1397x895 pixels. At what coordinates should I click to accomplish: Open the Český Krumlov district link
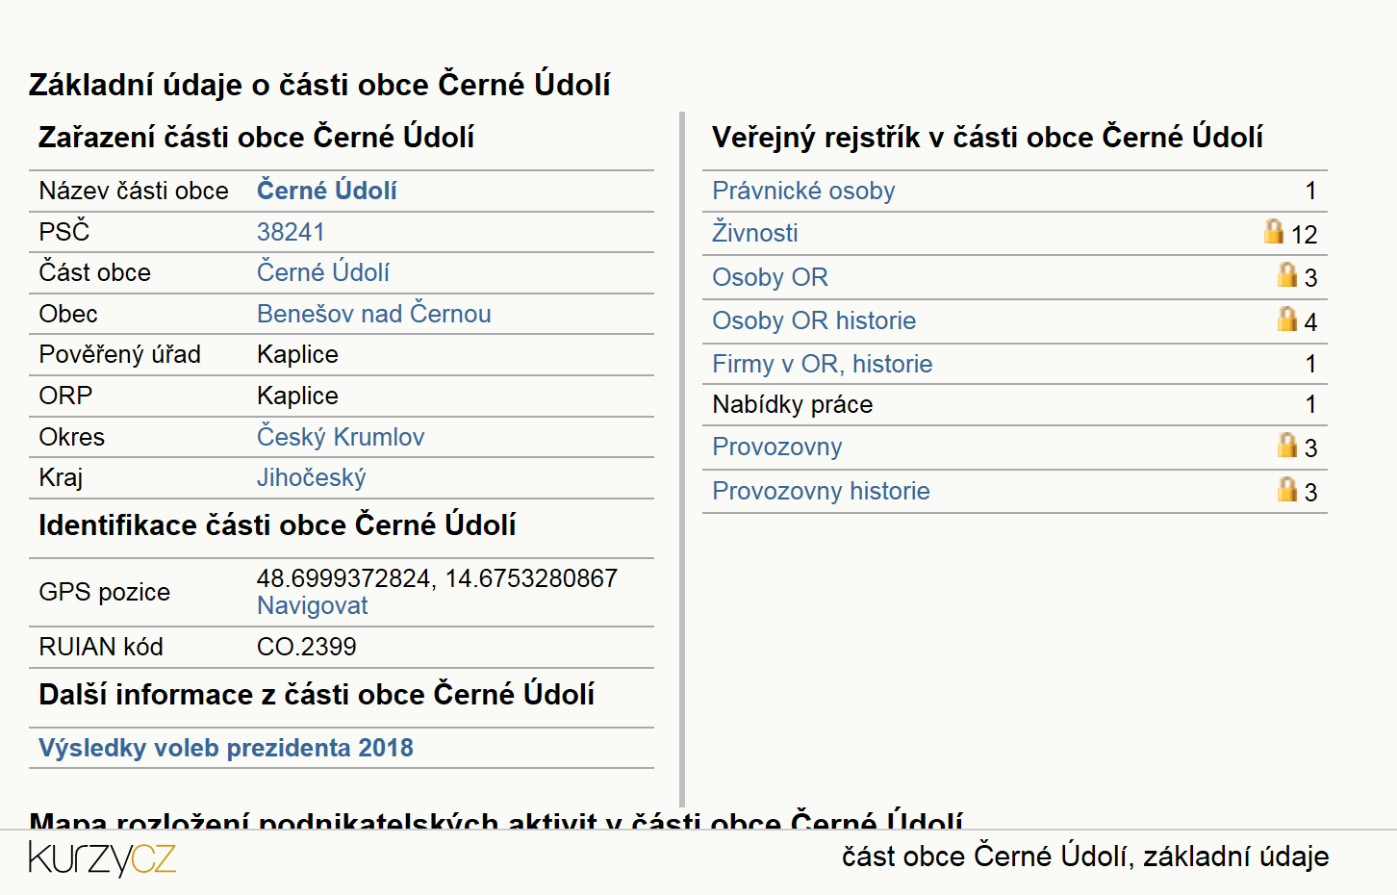[341, 437]
